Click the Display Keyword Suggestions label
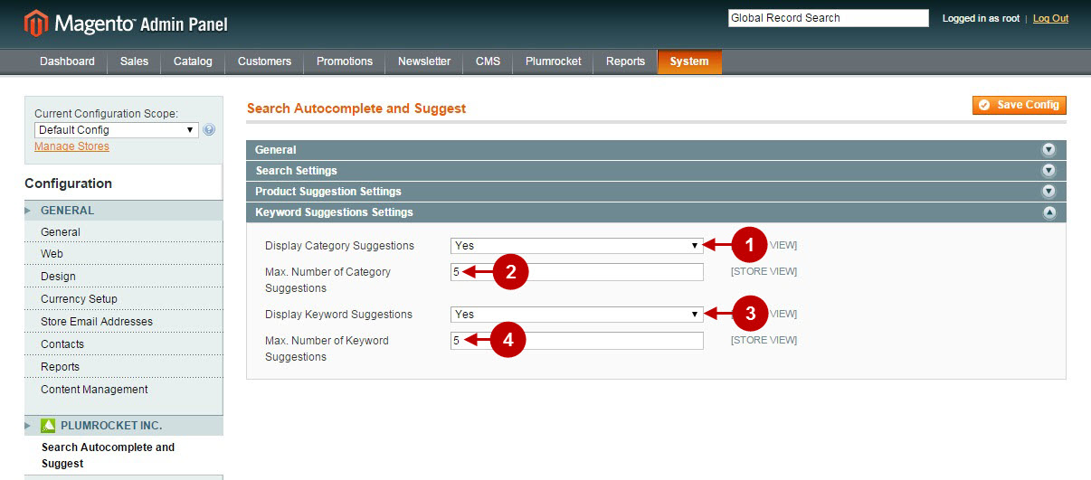The image size is (1091, 480). pos(338,315)
